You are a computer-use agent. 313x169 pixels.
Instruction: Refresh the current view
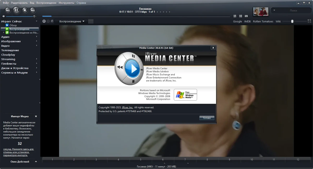(52, 21)
